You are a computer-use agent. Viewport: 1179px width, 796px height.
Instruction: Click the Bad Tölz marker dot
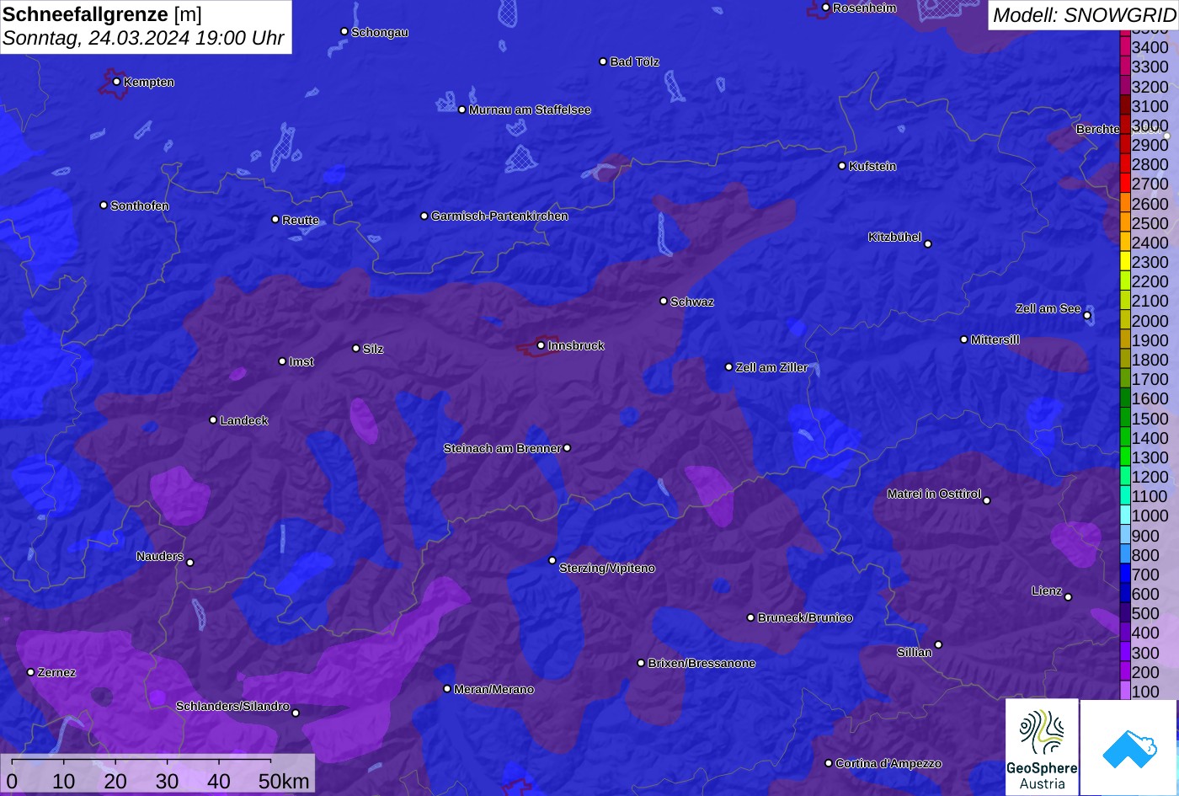[603, 61]
